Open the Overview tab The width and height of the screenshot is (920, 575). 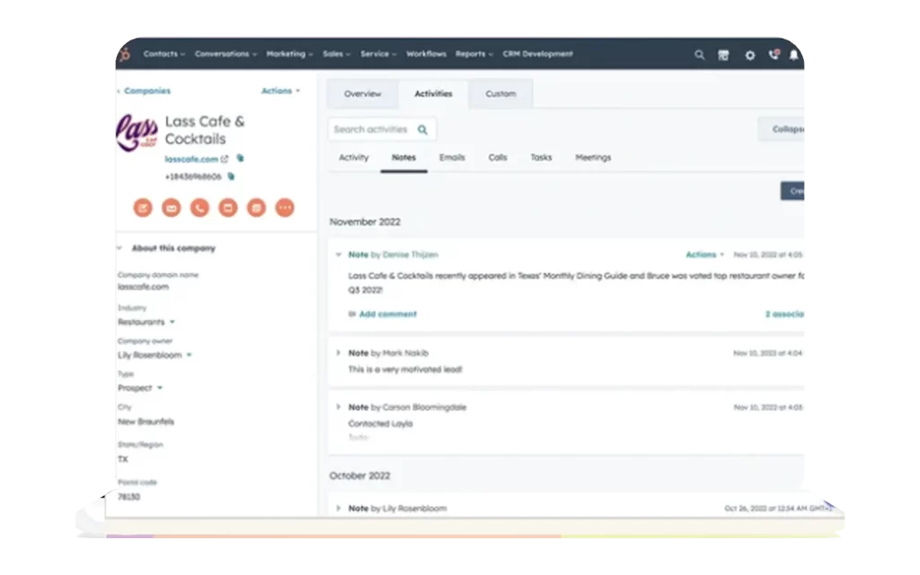(363, 93)
